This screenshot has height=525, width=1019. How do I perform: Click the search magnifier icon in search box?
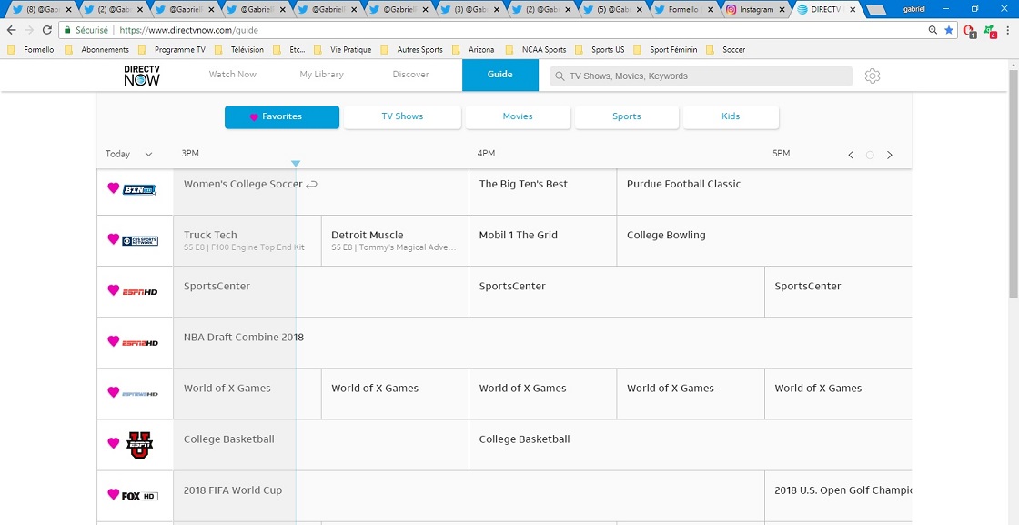point(560,76)
